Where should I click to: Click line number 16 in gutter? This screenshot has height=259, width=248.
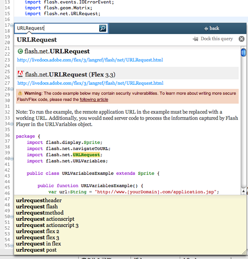tap(7, 19)
